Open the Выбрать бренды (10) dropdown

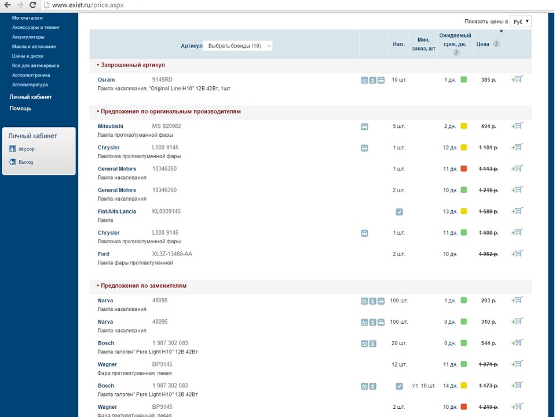pos(237,46)
